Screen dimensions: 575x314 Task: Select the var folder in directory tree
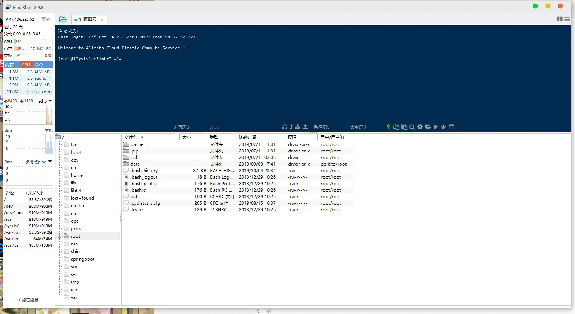[x=74, y=297]
